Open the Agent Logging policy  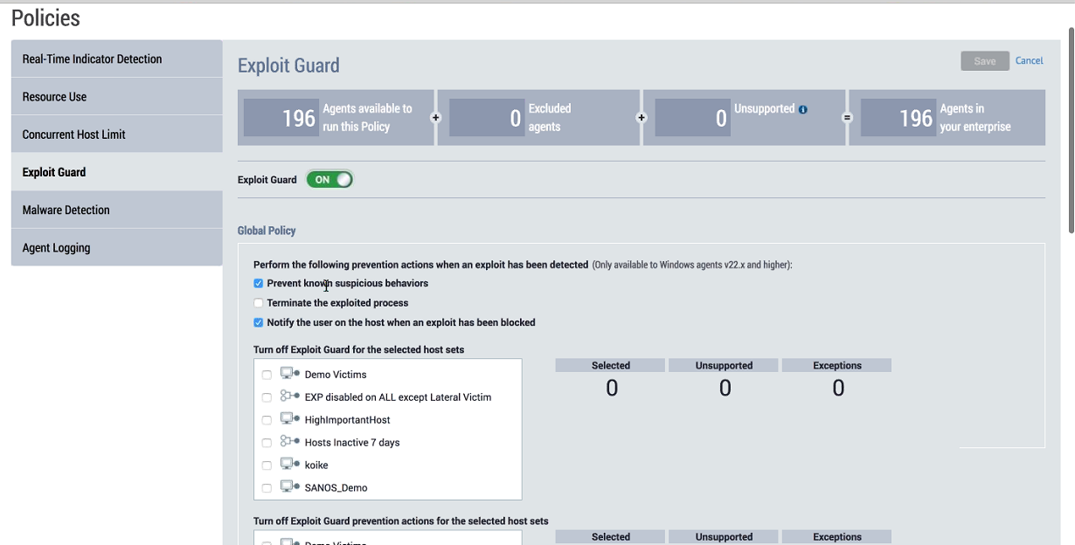[x=117, y=247]
